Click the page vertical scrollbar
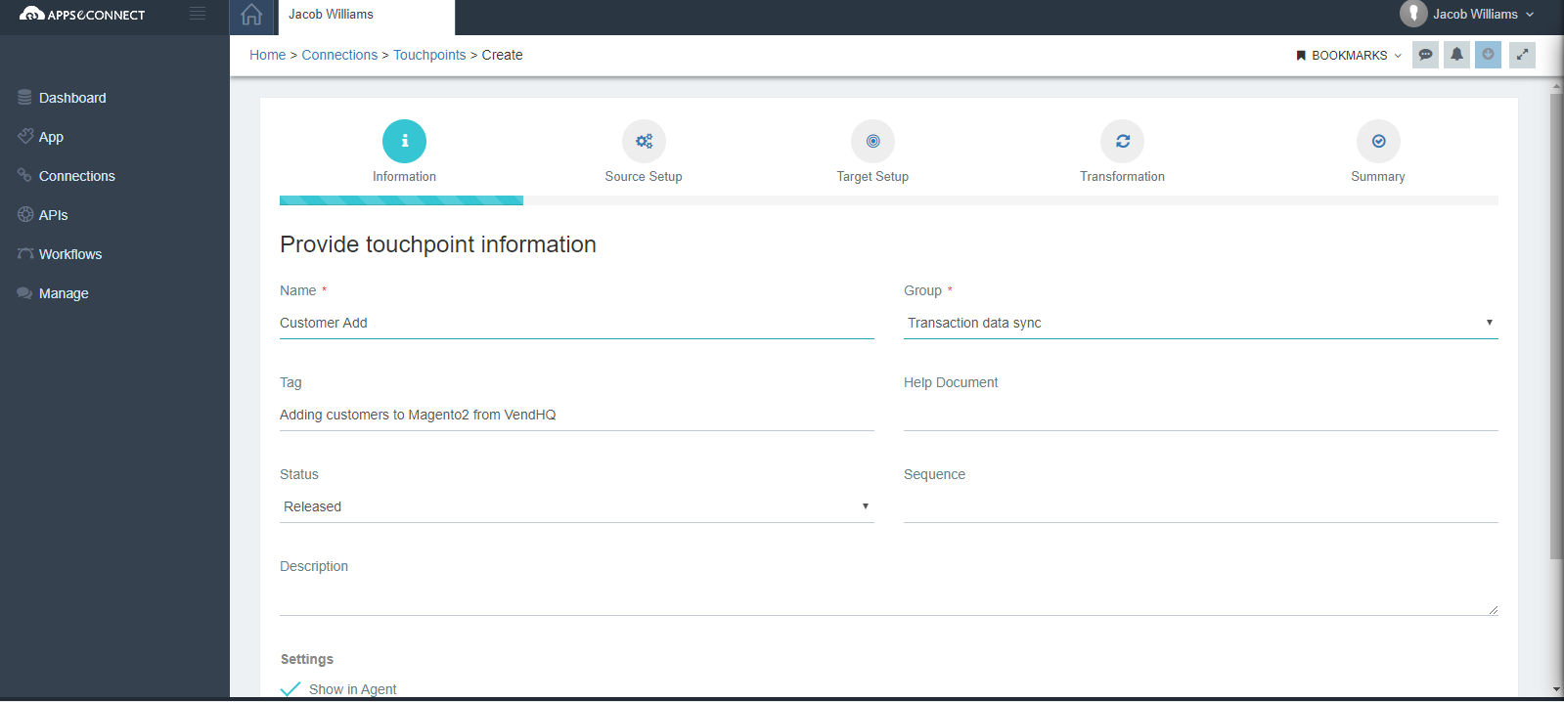The width and height of the screenshot is (1564, 702). [x=1556, y=327]
